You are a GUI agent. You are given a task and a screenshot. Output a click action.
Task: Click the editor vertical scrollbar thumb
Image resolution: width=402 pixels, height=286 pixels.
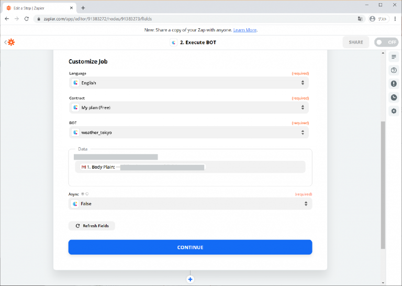tap(383, 185)
